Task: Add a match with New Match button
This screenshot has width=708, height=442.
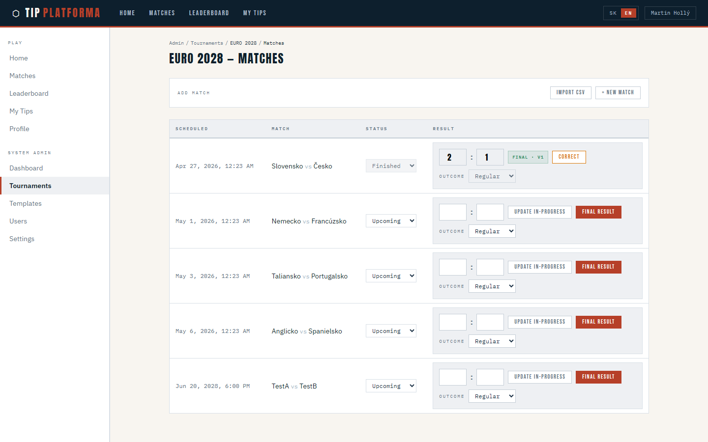Action: (x=618, y=92)
